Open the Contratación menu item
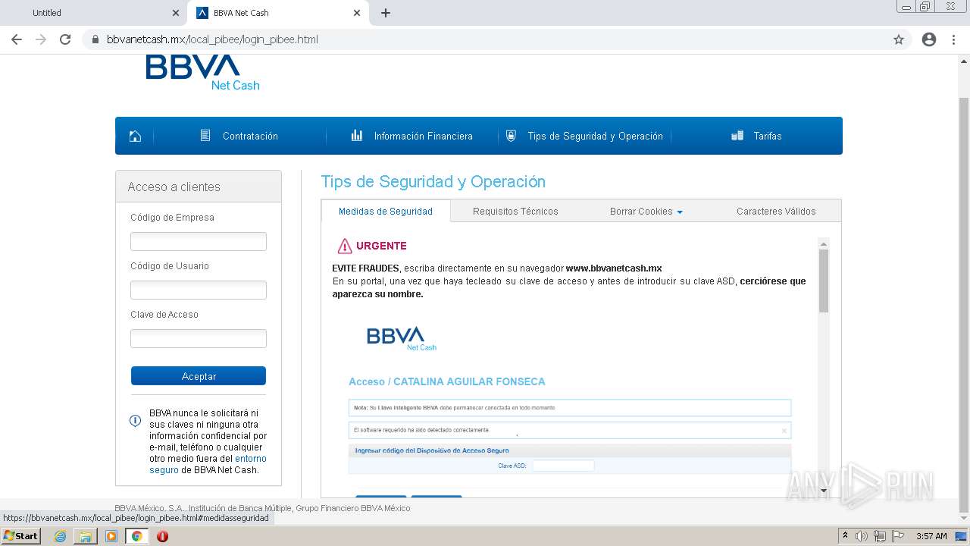Viewport: 970px width, 546px height. tap(250, 136)
